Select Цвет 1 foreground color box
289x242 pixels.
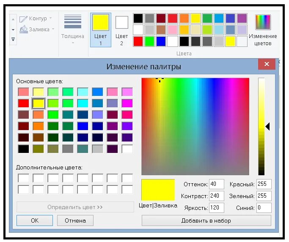101,30
